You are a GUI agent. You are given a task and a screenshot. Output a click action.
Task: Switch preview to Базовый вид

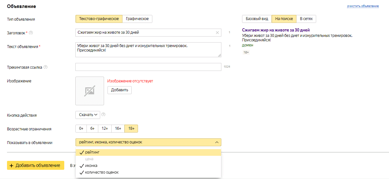coord(257,19)
